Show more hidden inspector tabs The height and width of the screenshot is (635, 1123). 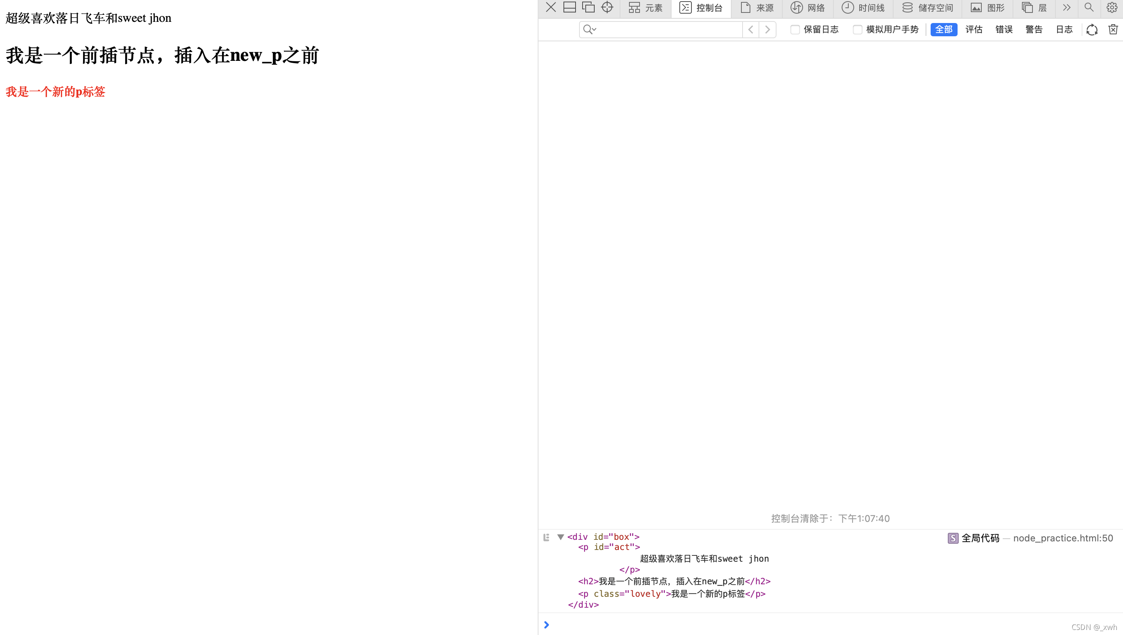click(1066, 7)
